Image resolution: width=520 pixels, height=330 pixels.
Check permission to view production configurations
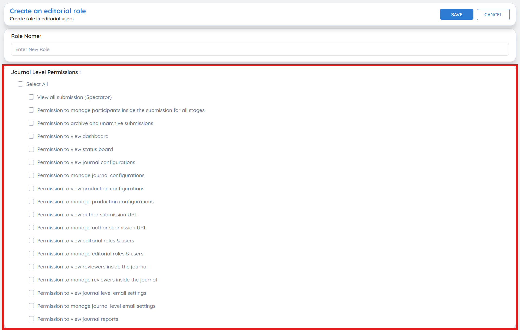point(31,188)
